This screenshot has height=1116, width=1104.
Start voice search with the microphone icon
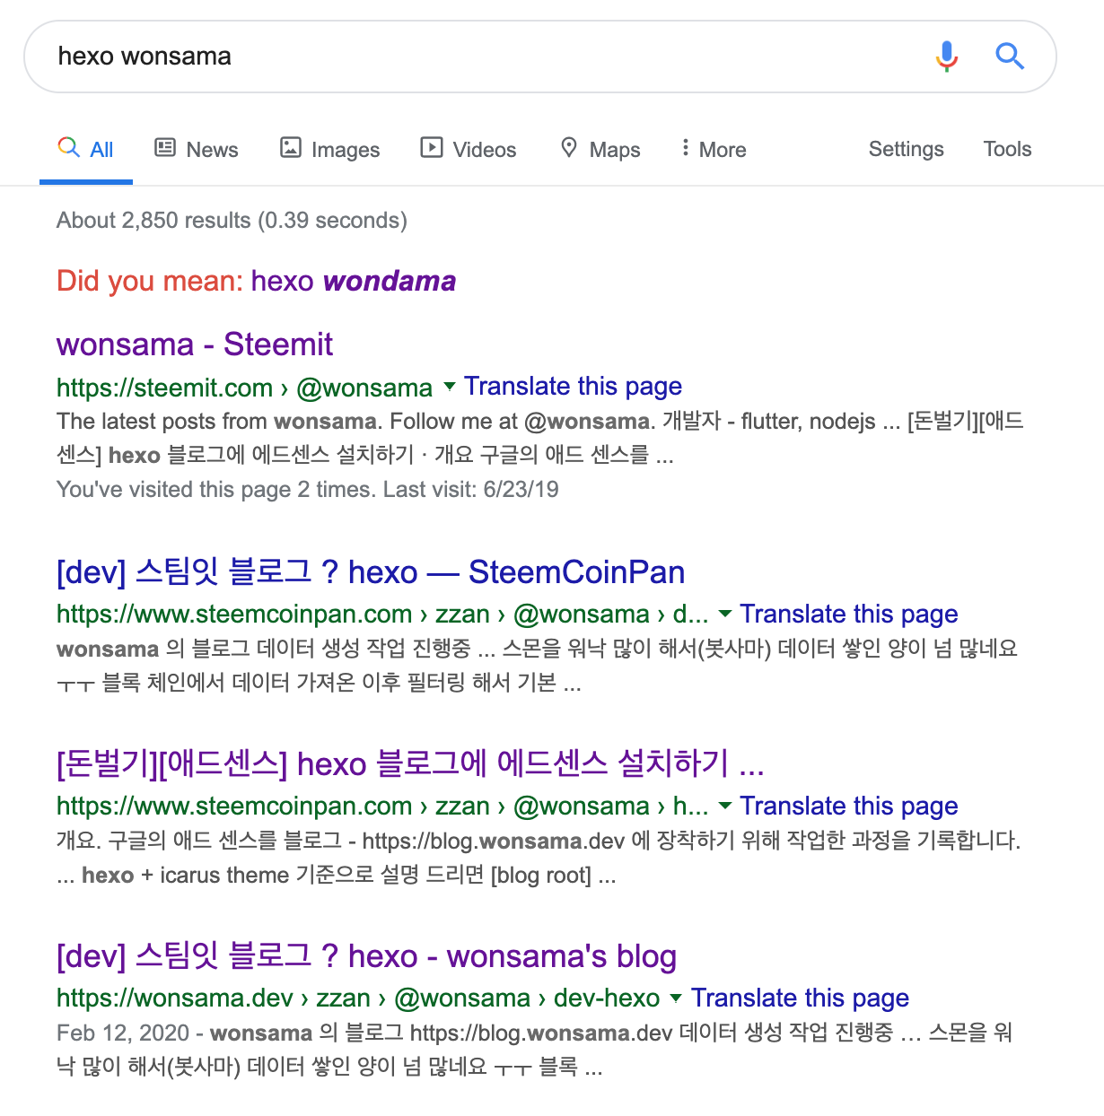[x=946, y=57]
